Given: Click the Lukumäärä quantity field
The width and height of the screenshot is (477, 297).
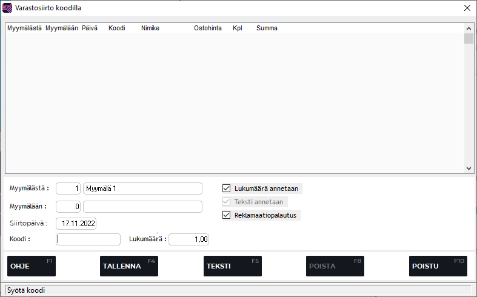Looking at the screenshot, I should click(189, 239).
